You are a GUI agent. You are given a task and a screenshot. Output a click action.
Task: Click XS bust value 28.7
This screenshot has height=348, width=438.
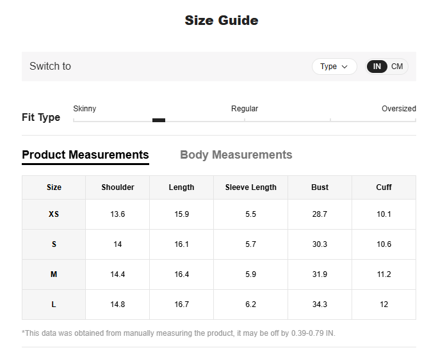coord(320,214)
